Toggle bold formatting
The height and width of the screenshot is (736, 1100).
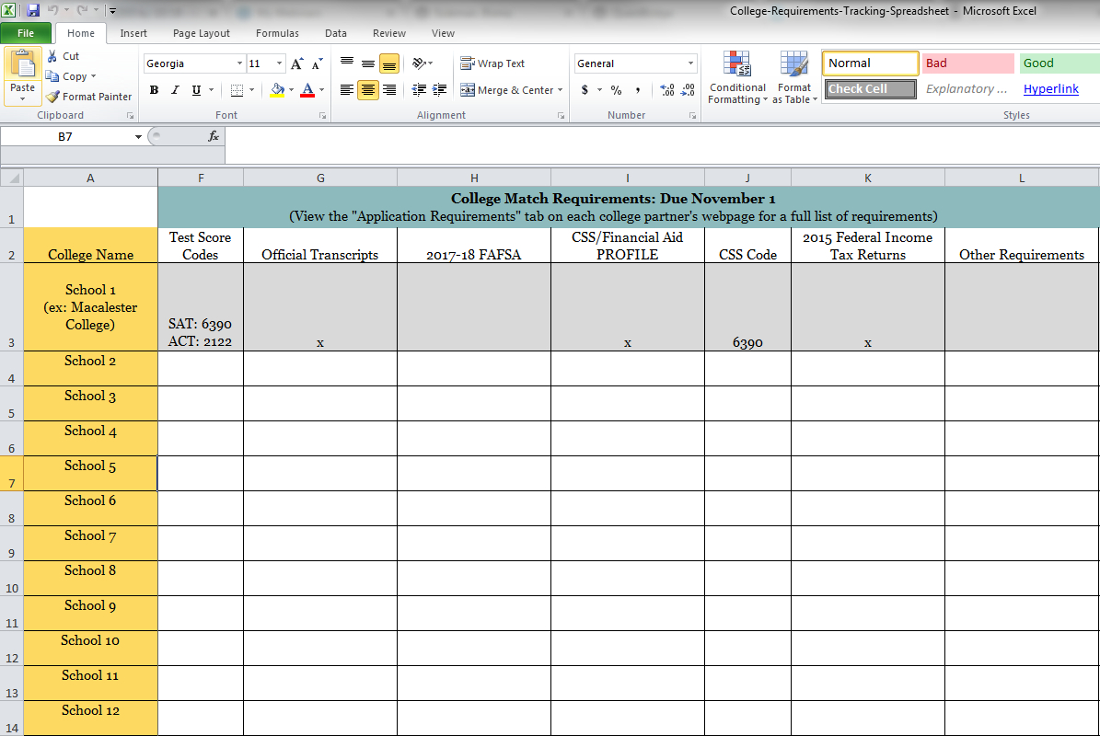tap(154, 90)
